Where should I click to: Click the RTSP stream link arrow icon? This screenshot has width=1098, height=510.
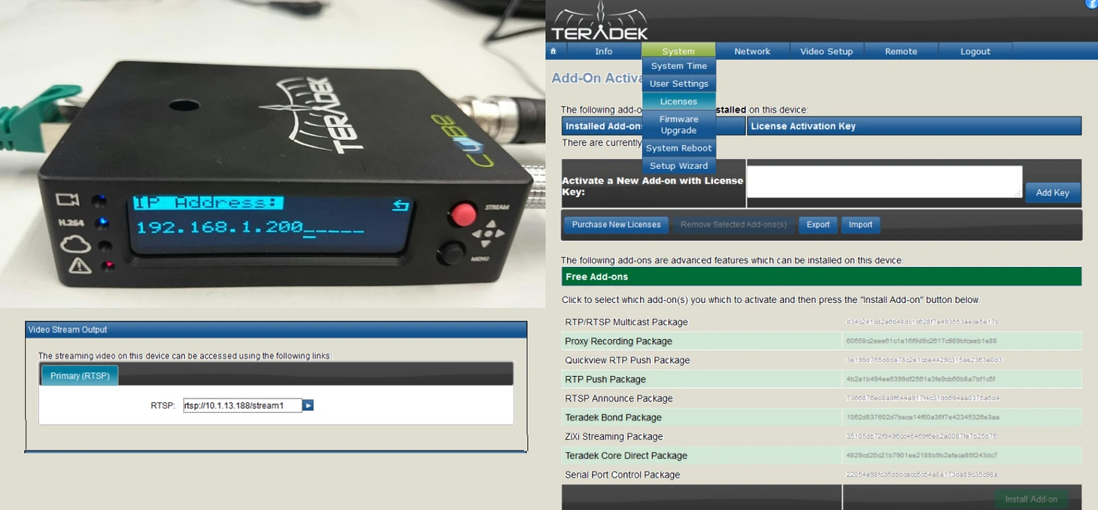tap(308, 405)
